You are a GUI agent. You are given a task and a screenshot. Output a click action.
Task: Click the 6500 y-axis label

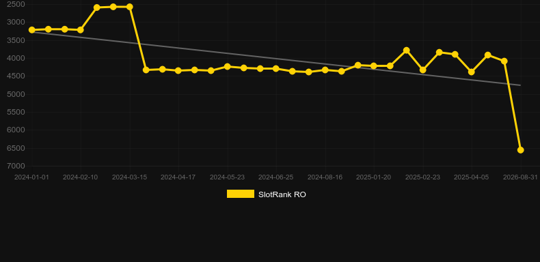(16, 148)
